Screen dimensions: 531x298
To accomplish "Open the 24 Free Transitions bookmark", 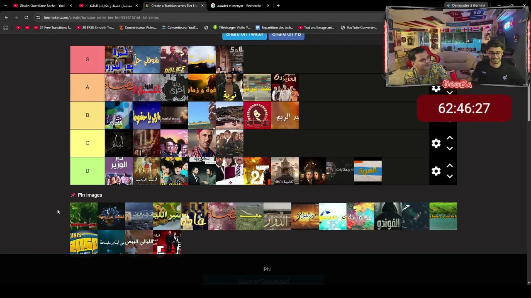I will tap(53, 28).
